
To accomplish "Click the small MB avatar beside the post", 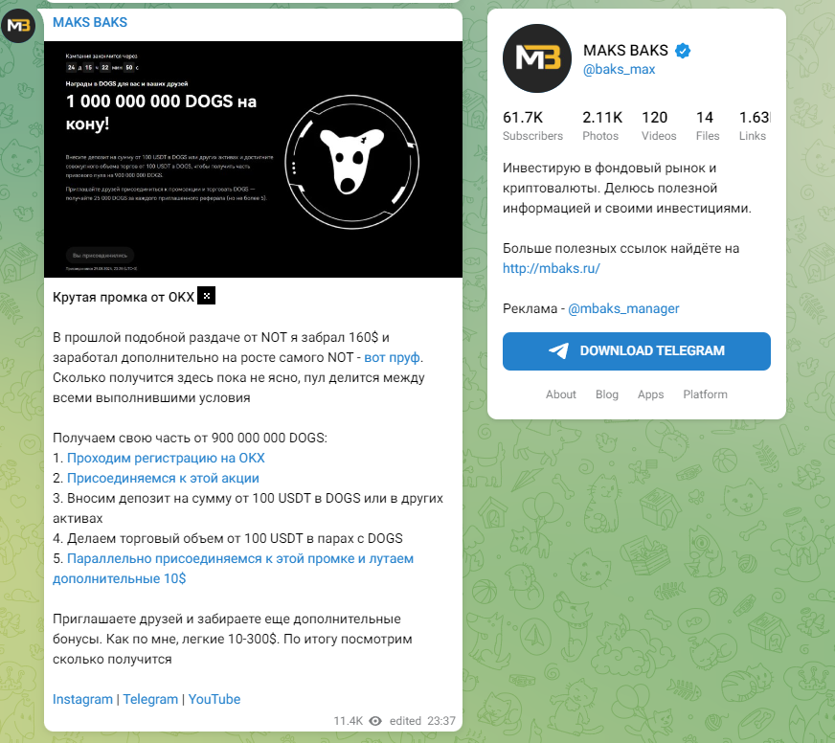I will coord(18,26).
